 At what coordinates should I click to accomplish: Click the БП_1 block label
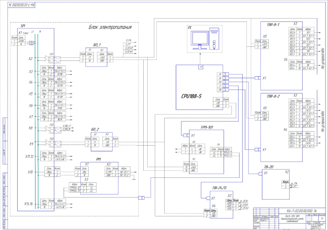(97, 45)
